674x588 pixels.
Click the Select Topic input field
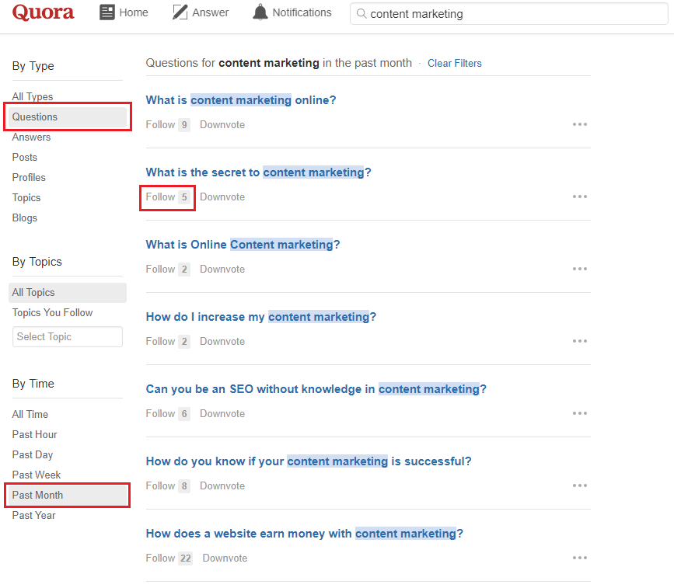click(68, 337)
